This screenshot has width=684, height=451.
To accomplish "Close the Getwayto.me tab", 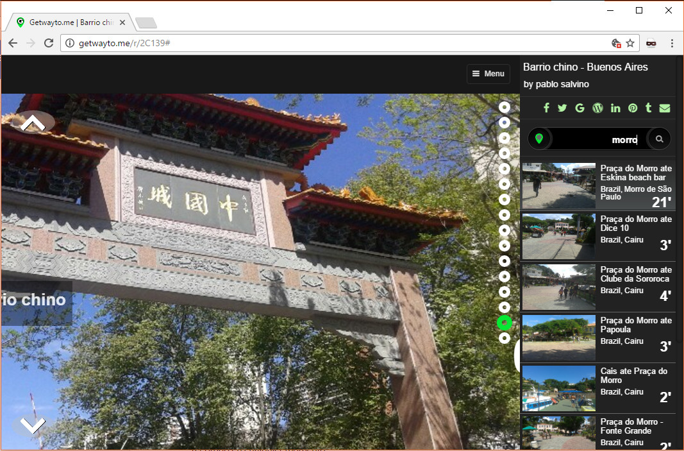I will coord(122,22).
